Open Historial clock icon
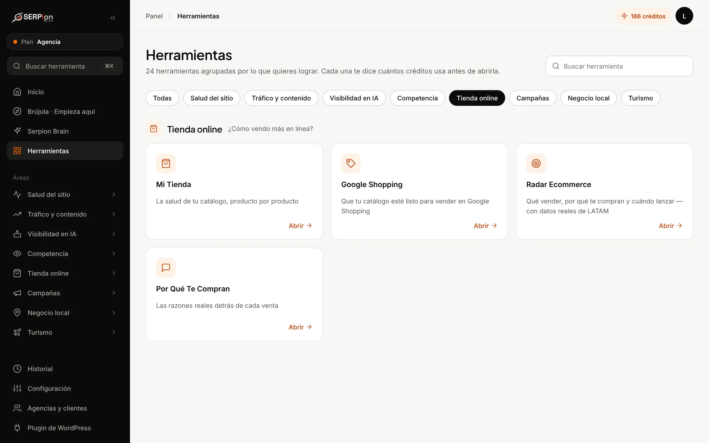709x443 pixels. point(17,369)
